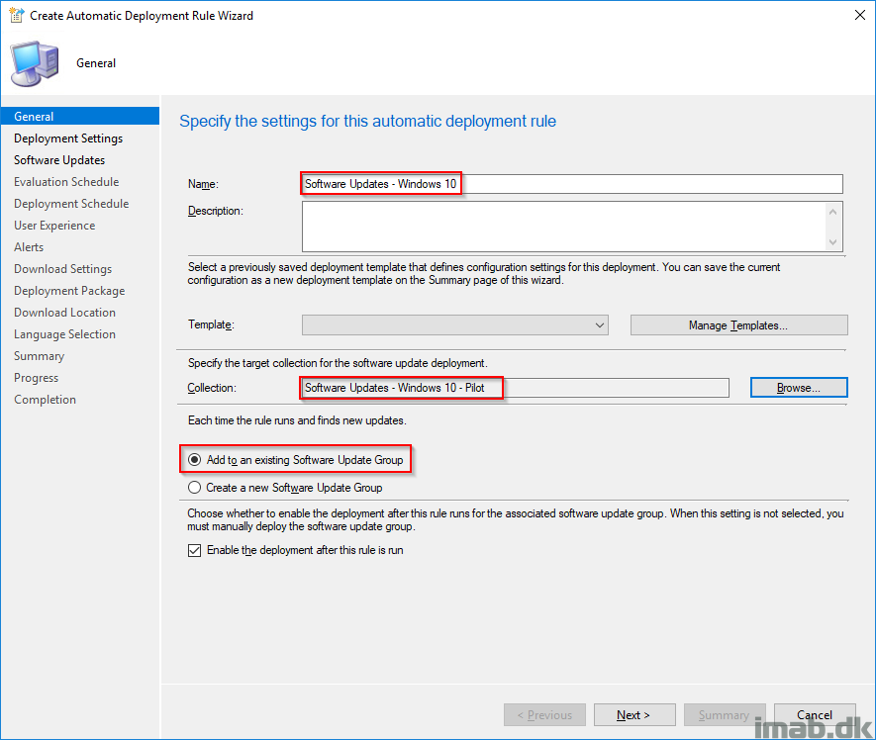Toggle Enable the deployment after rule is run
Image resolution: width=876 pixels, height=740 pixels.
click(x=296, y=550)
